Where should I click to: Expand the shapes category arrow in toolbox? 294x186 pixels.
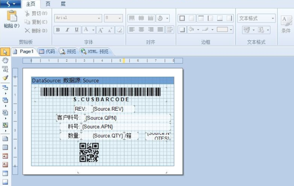pos(6,131)
